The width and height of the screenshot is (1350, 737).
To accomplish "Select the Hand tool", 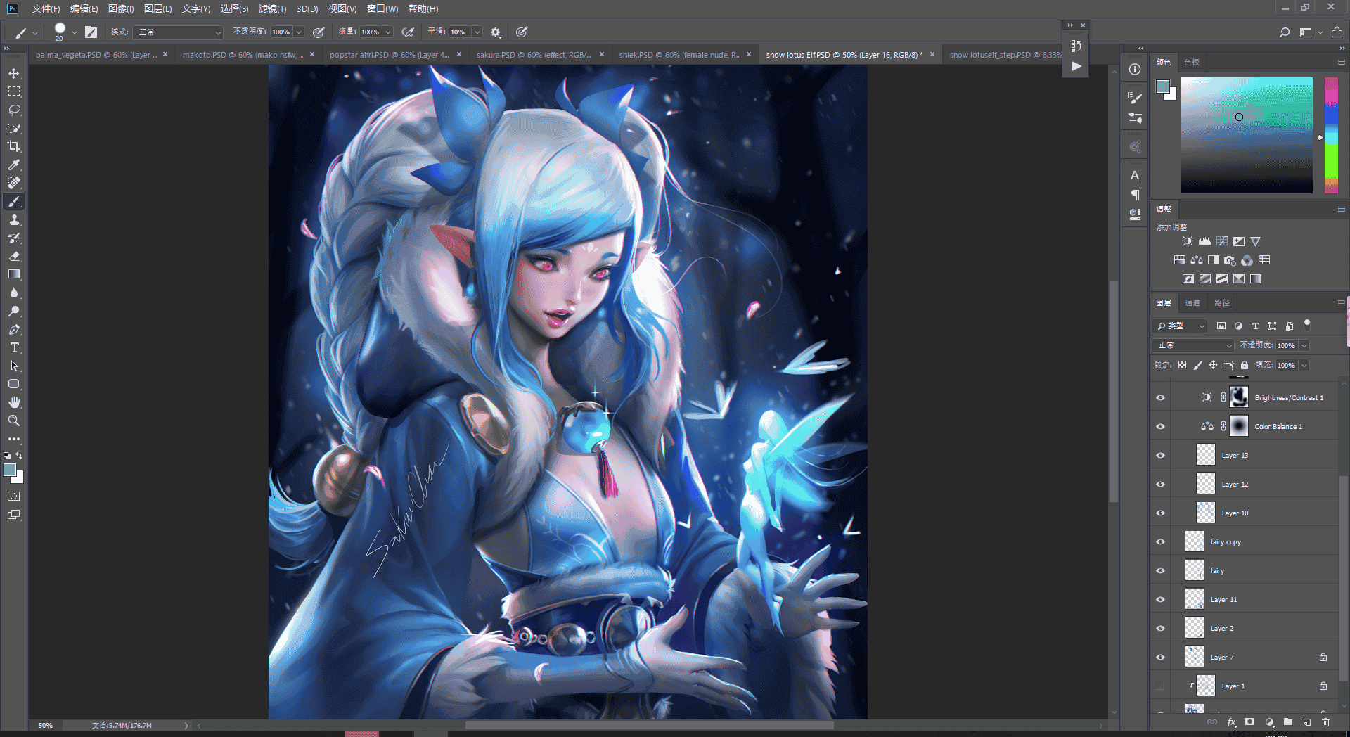I will (x=14, y=402).
